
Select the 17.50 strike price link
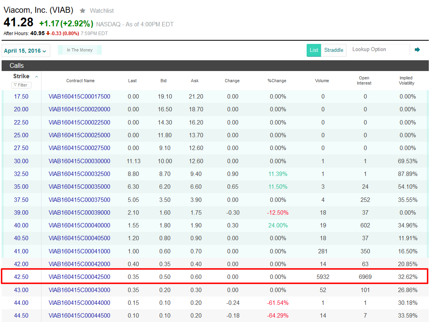[21, 97]
